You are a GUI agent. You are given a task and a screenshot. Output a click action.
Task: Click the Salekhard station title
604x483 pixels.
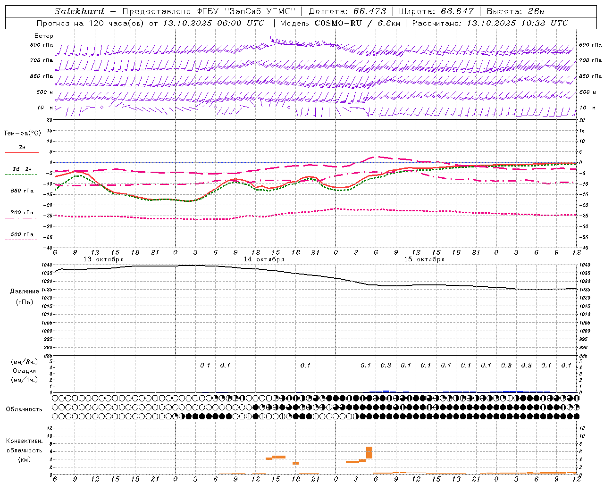coord(79,11)
